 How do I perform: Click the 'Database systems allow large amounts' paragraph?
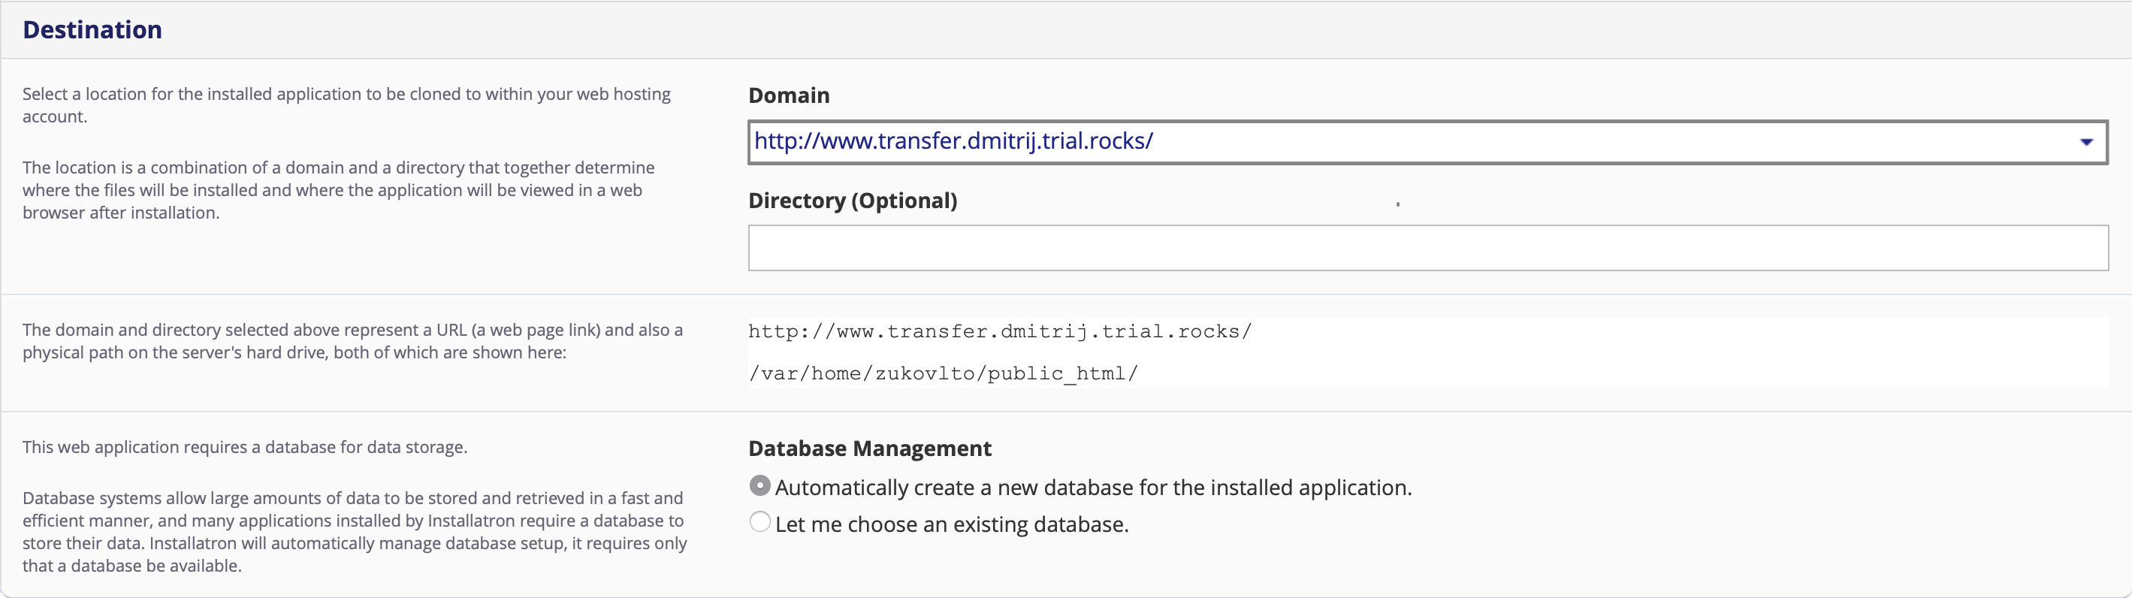point(355,532)
